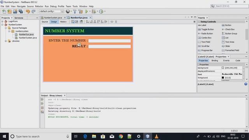Click the Preview Design icon
The height and width of the screenshot is (140, 249).
pos(81,22)
